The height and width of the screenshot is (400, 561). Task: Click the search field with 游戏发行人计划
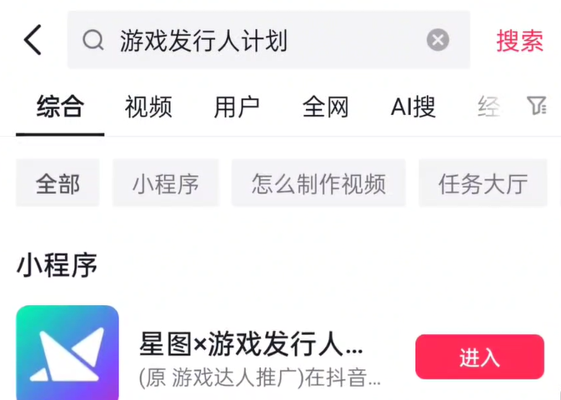coord(268,40)
